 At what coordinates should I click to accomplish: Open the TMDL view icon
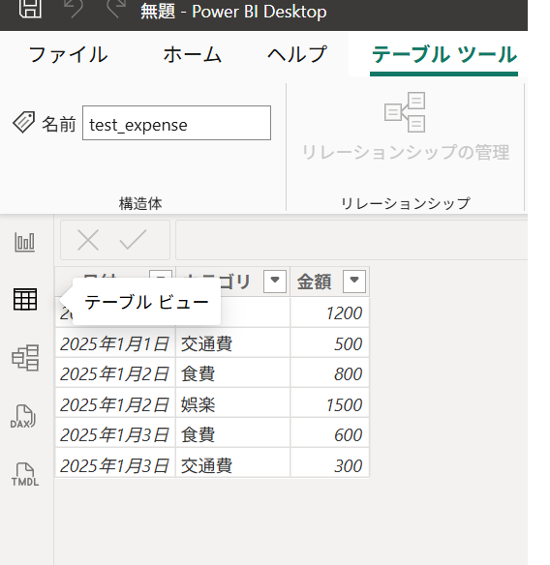coord(25,474)
